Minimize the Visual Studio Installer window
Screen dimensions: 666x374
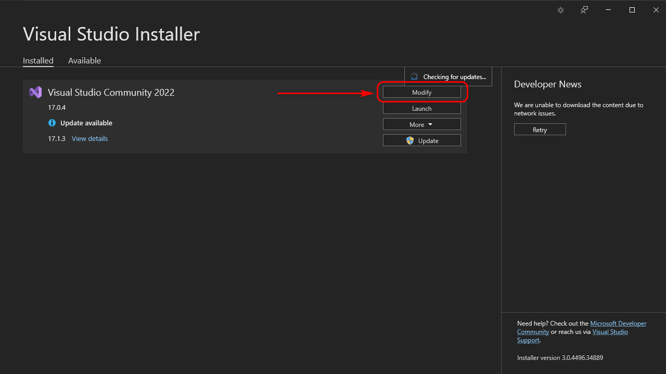tap(608, 10)
